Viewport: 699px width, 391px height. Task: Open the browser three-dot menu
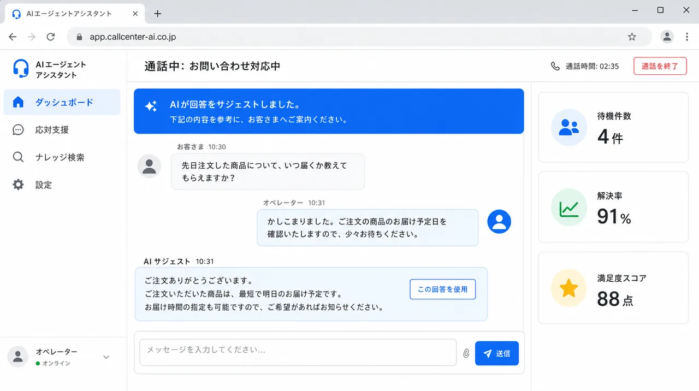[x=687, y=37]
